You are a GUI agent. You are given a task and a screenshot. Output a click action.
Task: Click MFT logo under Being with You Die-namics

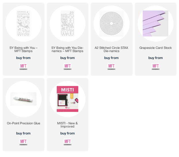click(68, 67)
